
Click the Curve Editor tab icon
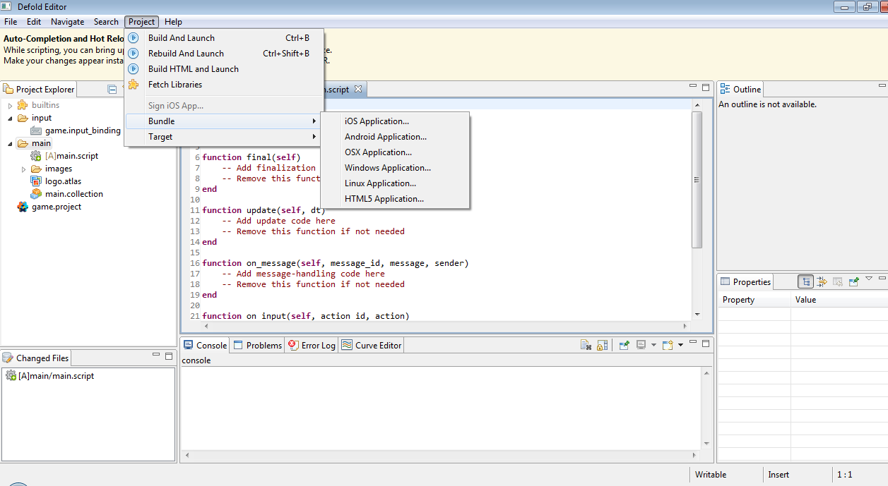346,345
